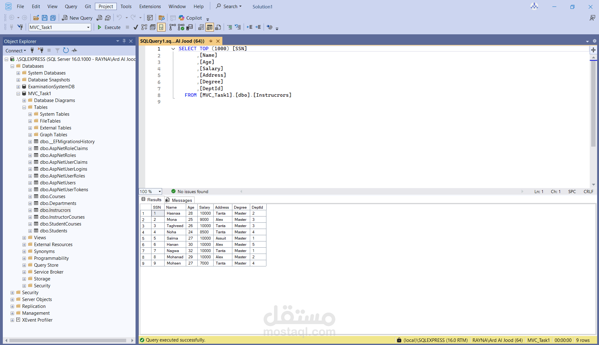Click Object Explorer horizontal scrollbar
599x345 pixels.
[x=67, y=340]
